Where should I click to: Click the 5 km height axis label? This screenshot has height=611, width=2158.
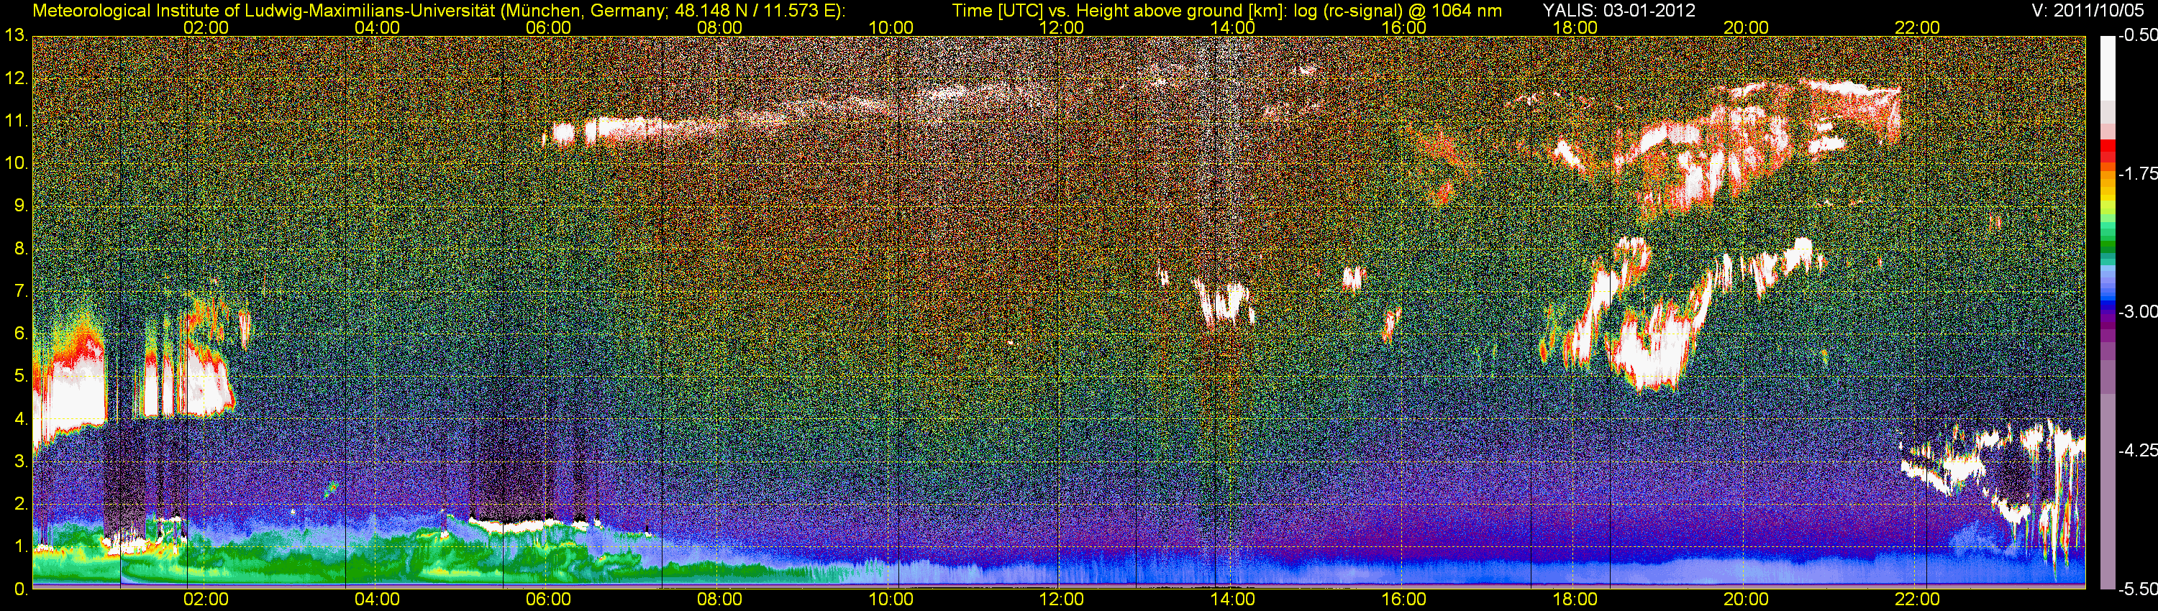pos(21,377)
